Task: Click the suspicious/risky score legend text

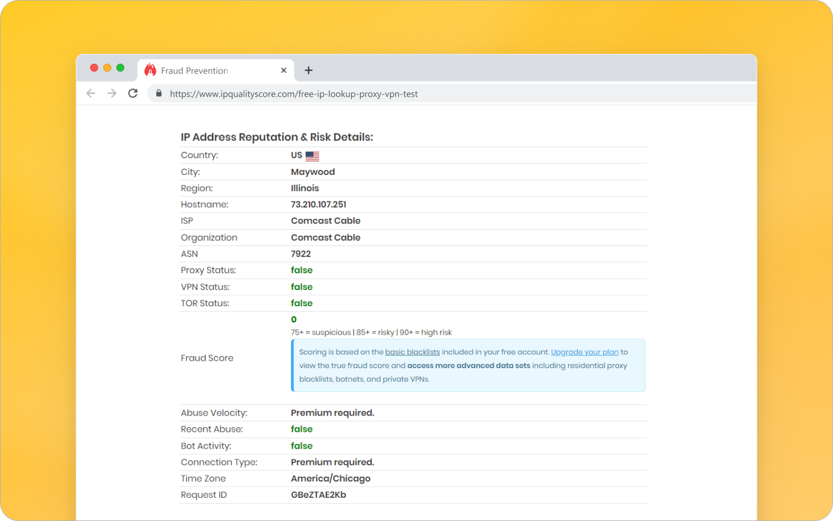Action: pos(371,332)
